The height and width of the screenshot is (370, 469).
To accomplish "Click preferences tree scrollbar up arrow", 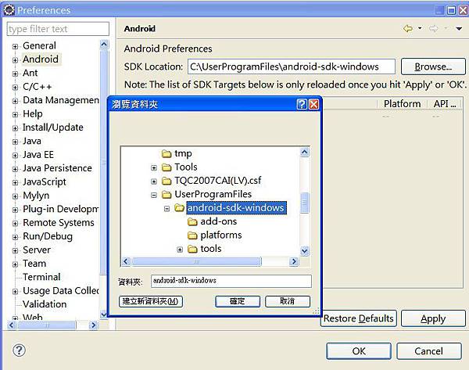I will coord(104,45).
